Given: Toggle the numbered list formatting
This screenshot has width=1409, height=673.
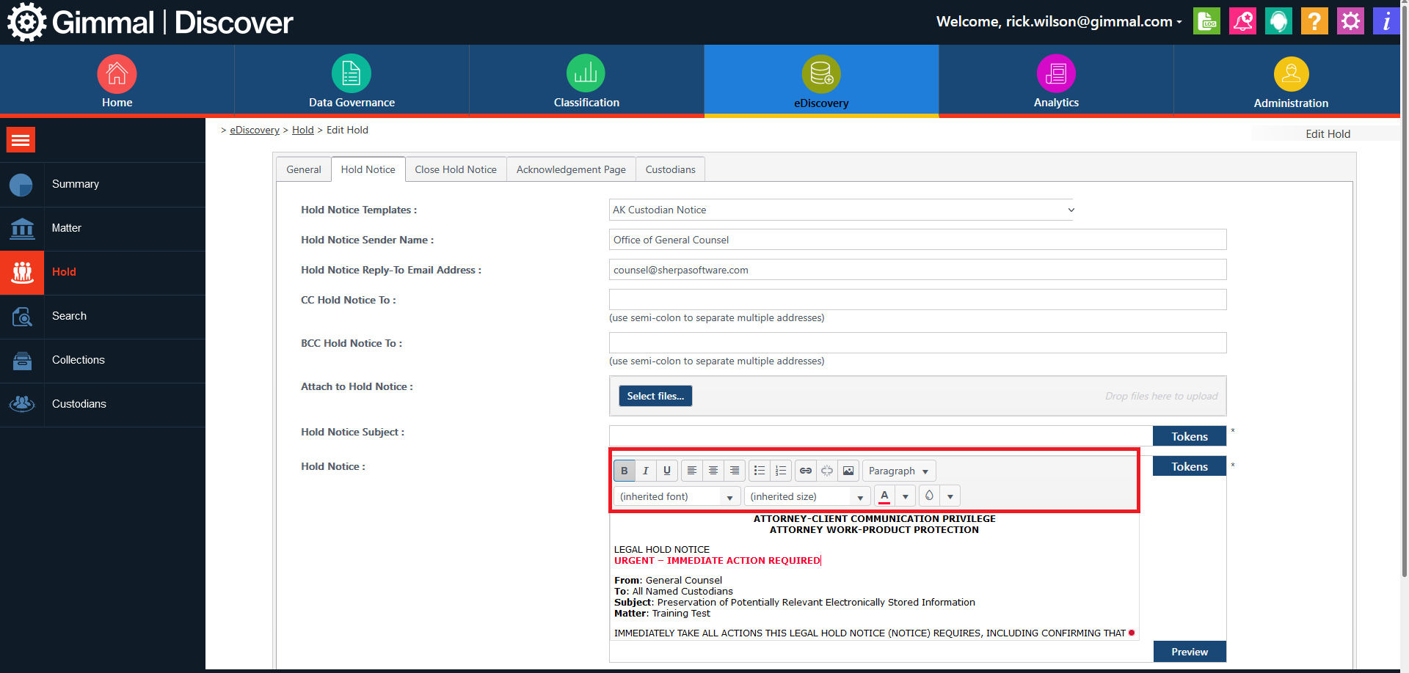Looking at the screenshot, I should pos(781,471).
